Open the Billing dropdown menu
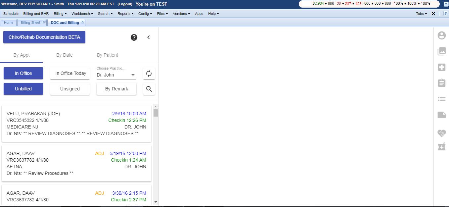The height and width of the screenshot is (207, 449). pos(60,14)
